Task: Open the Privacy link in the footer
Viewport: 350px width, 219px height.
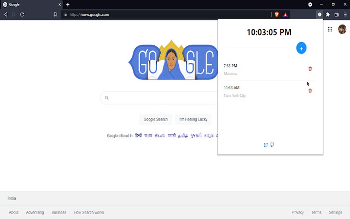Action: [297, 212]
